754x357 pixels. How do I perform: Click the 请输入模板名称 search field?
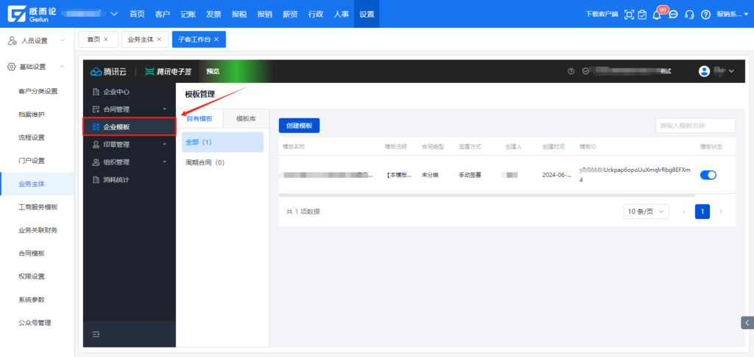pyautogui.click(x=695, y=126)
